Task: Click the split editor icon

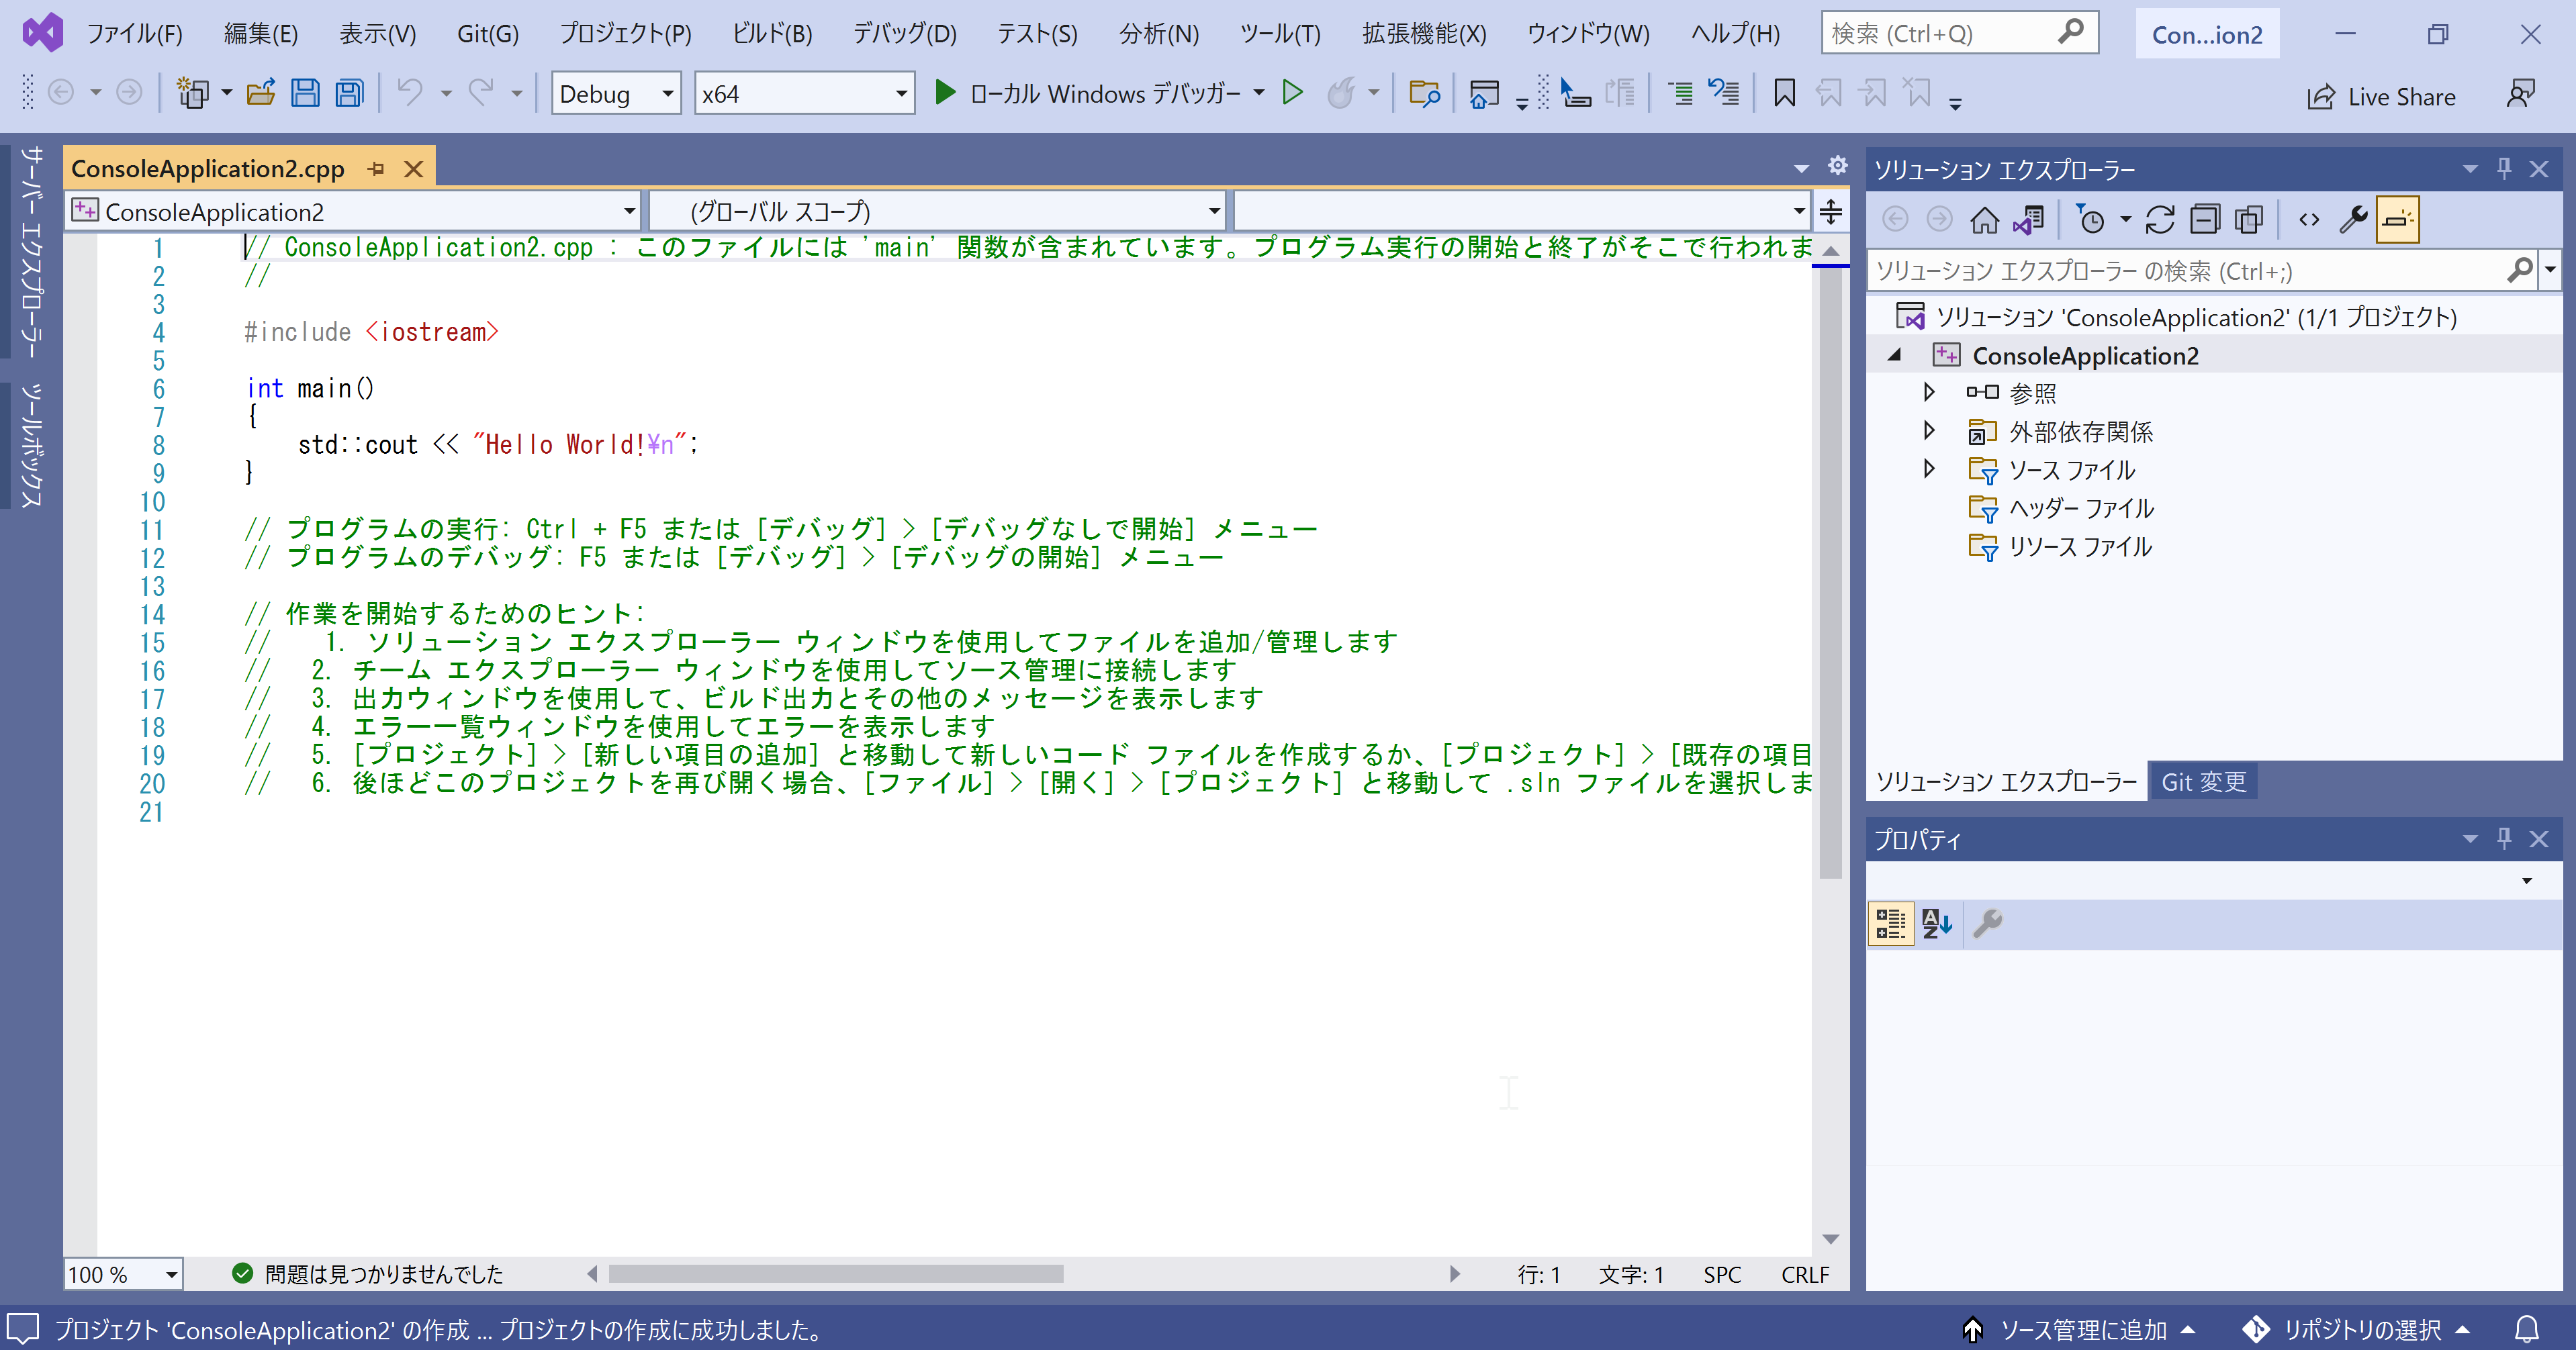Action: [1830, 211]
